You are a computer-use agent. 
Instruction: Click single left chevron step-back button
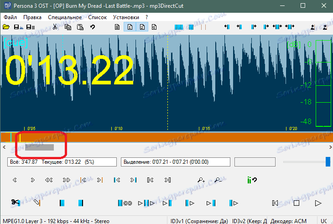[15, 180]
